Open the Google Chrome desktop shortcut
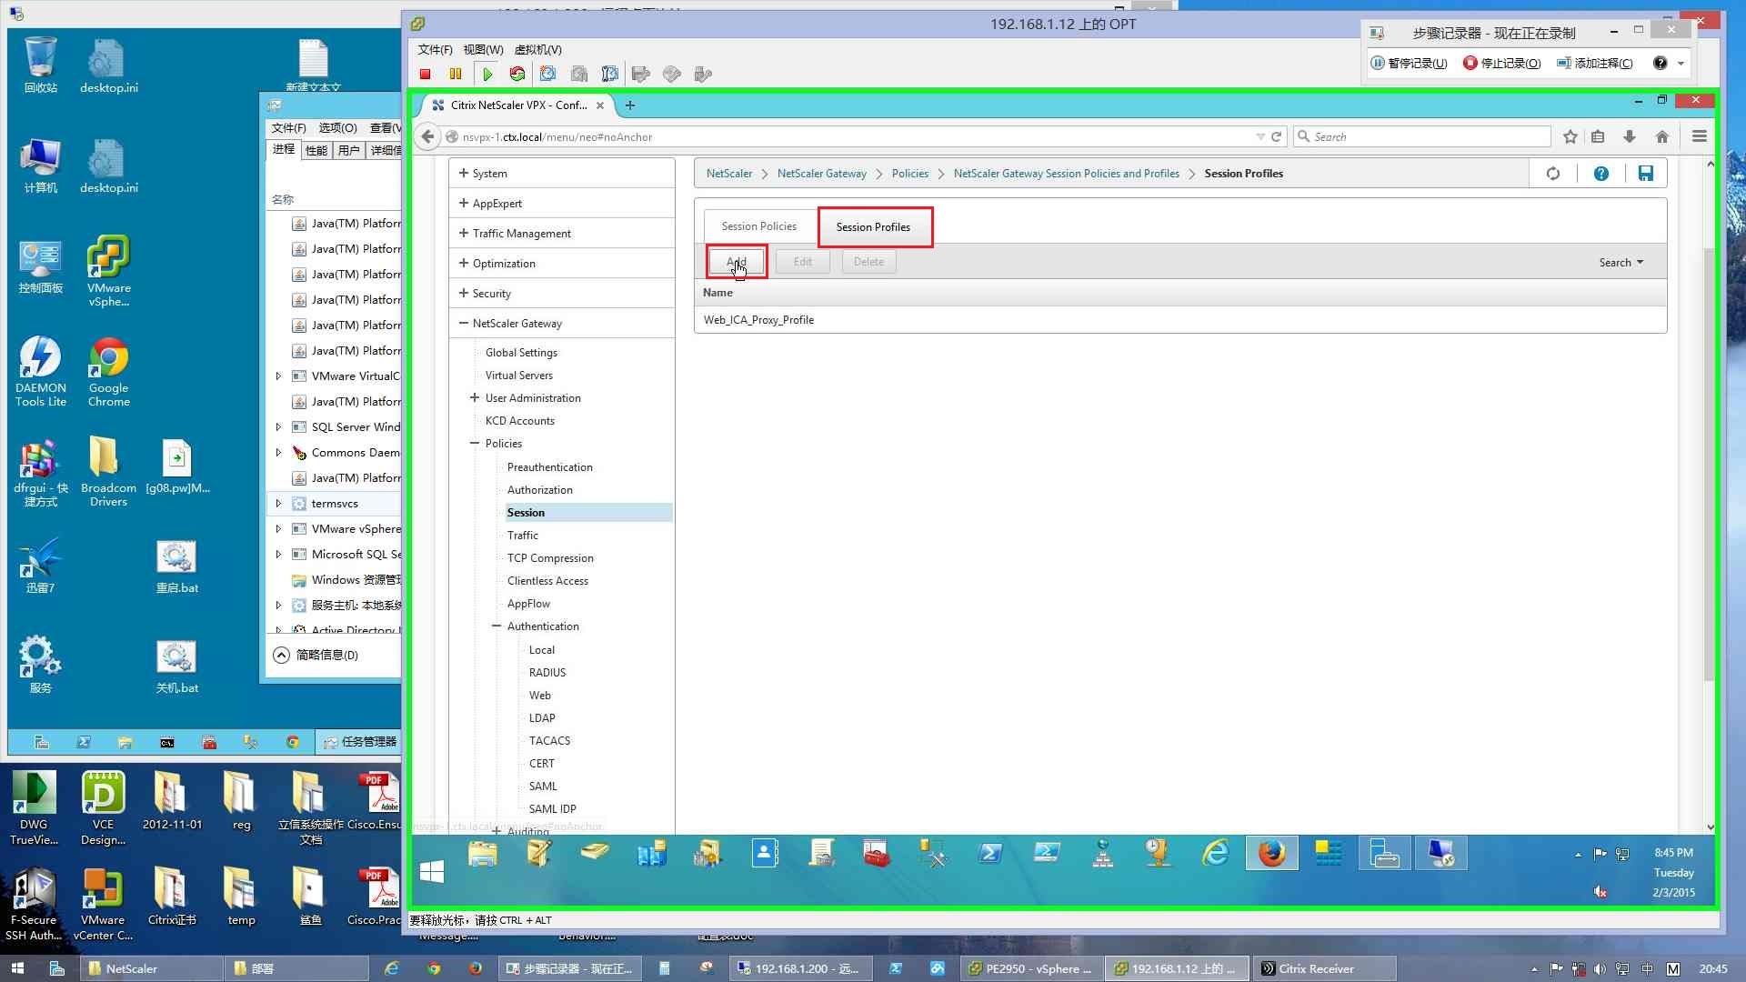Screen dimensions: 1746x982 108,372
